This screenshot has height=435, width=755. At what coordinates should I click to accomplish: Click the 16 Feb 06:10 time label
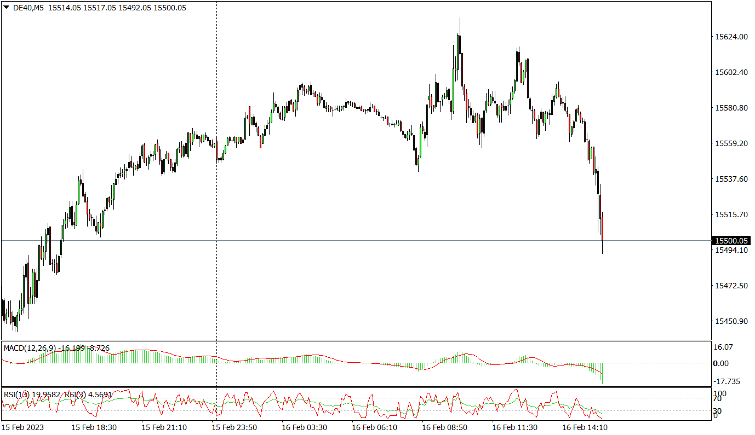[x=374, y=427]
